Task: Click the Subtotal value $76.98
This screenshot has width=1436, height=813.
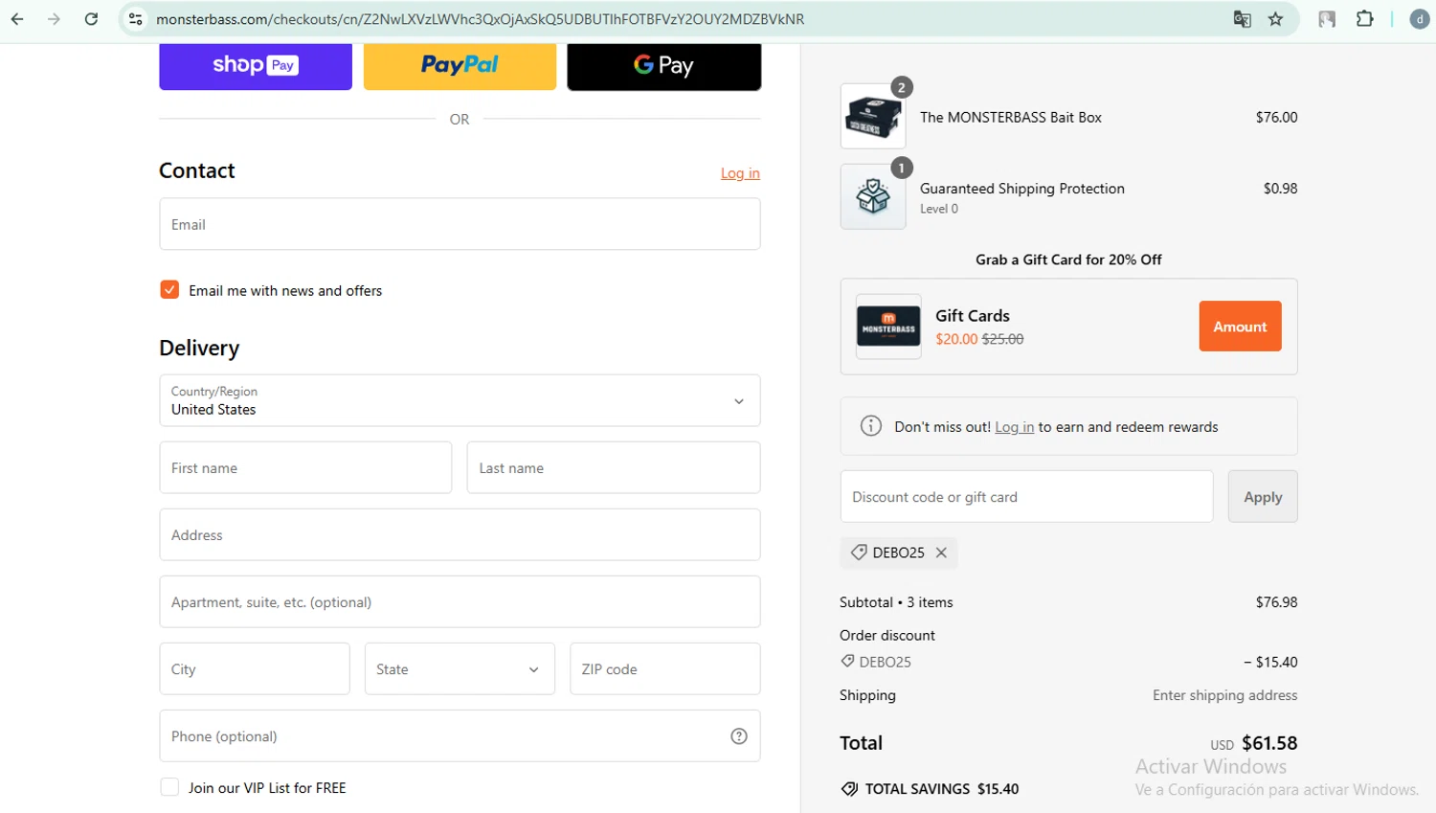Action: (1276, 602)
